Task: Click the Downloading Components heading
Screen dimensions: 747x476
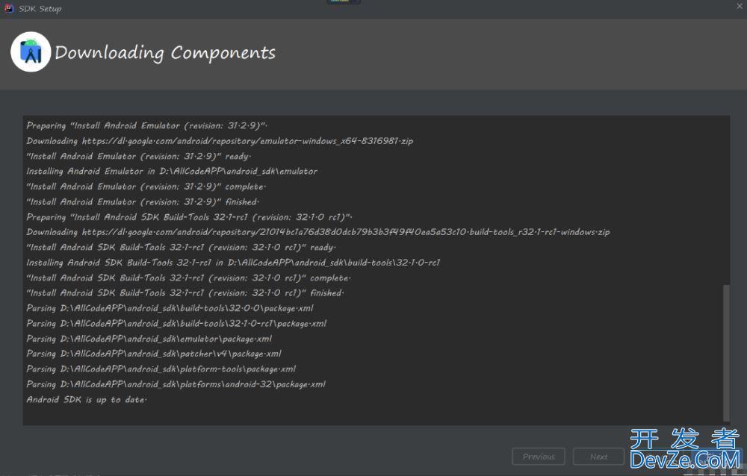Action: tap(165, 52)
